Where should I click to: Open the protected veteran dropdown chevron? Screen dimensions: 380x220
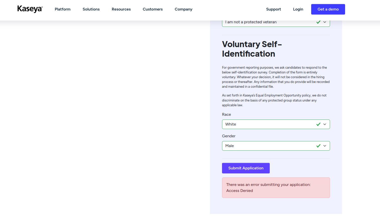pos(325,22)
